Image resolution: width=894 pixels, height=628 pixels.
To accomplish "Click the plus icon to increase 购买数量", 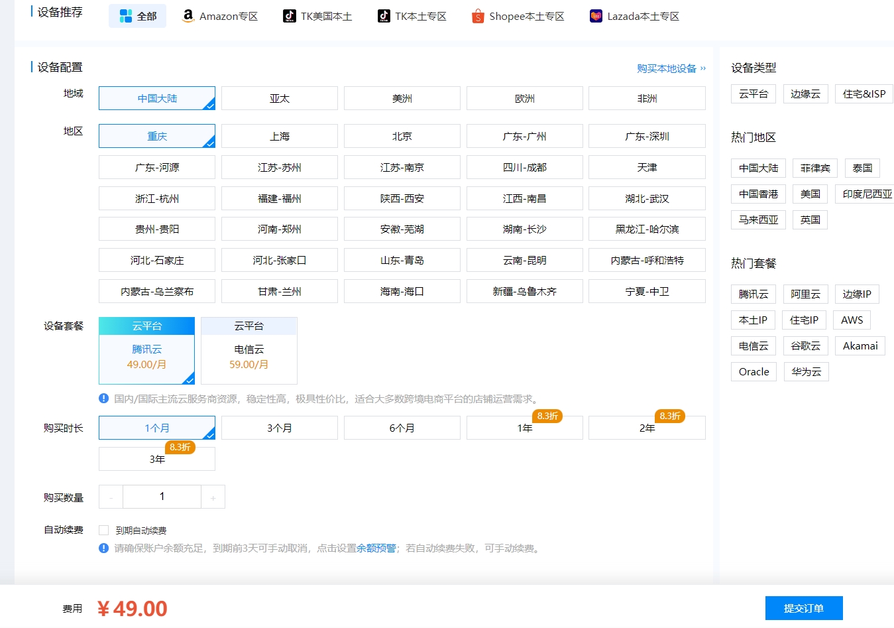I will (x=213, y=496).
